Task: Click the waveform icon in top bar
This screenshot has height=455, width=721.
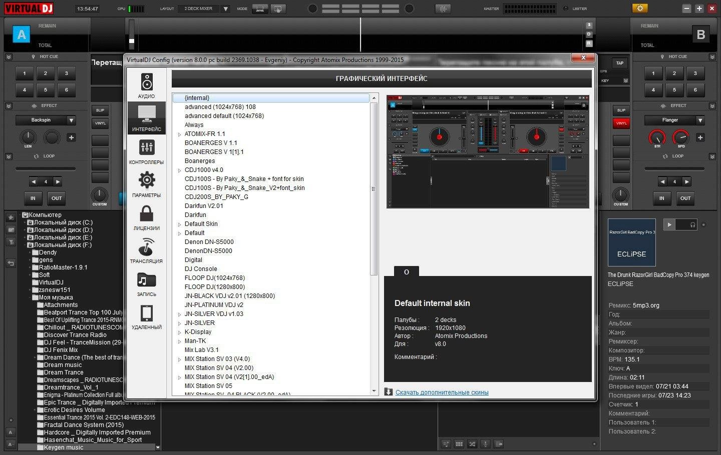Action: (443, 8)
